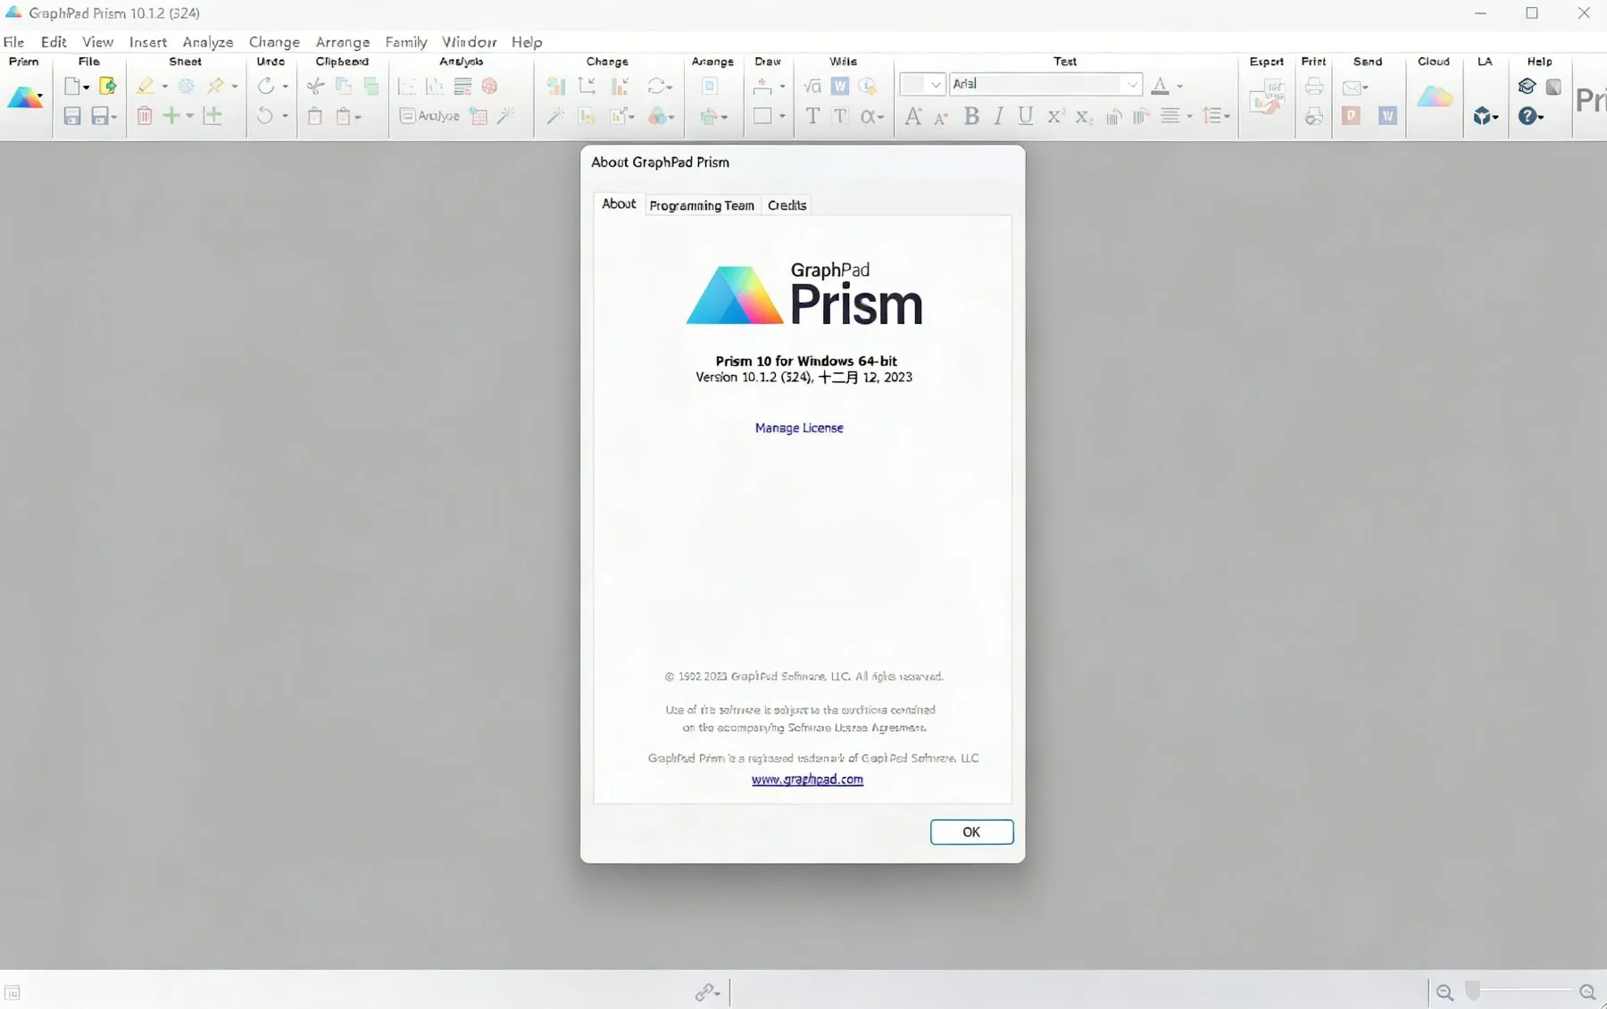Click the Analyze button in Analysis group

coord(429,116)
